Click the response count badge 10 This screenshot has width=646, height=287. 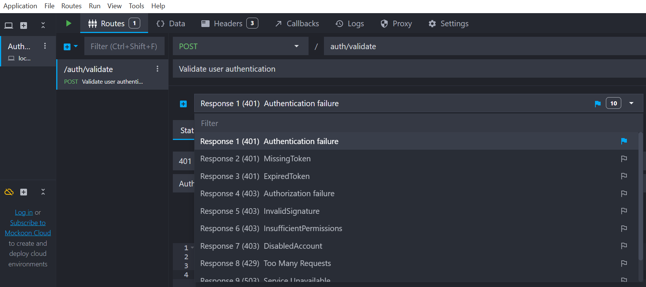[613, 103]
